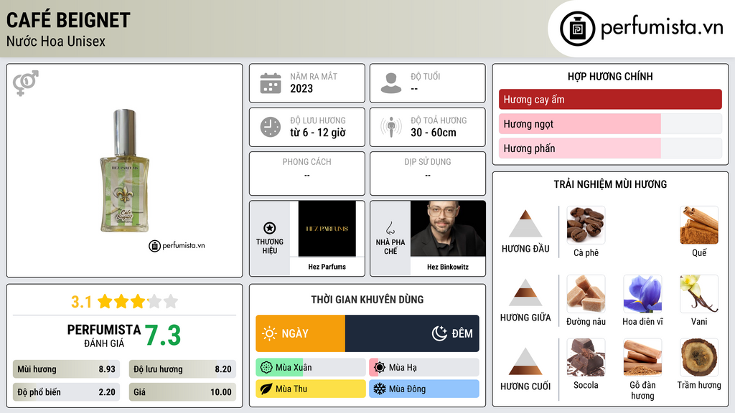
Task: Click the Dịp sử dụng info box
Action: (x=428, y=174)
